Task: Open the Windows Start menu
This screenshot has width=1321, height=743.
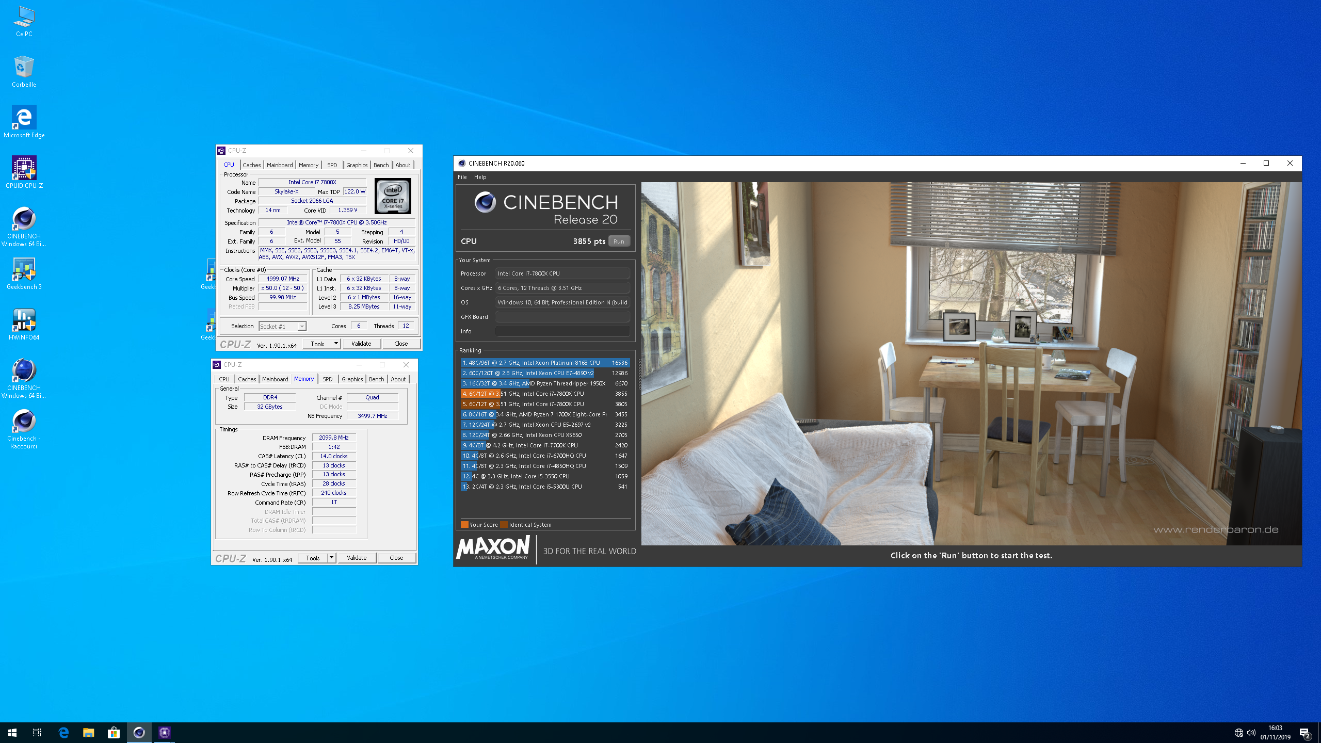Action: (x=12, y=732)
